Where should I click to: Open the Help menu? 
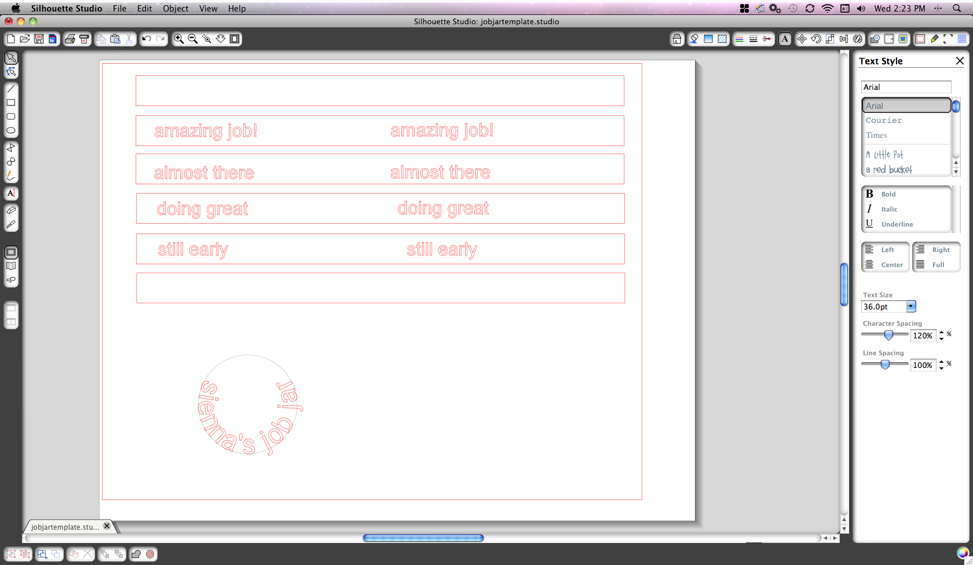tap(237, 8)
